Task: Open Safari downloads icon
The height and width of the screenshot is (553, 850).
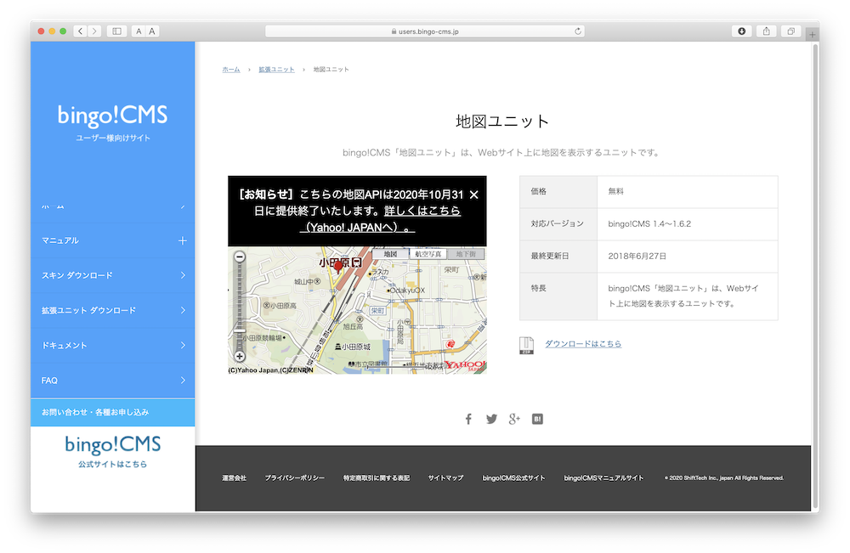Action: (x=741, y=31)
